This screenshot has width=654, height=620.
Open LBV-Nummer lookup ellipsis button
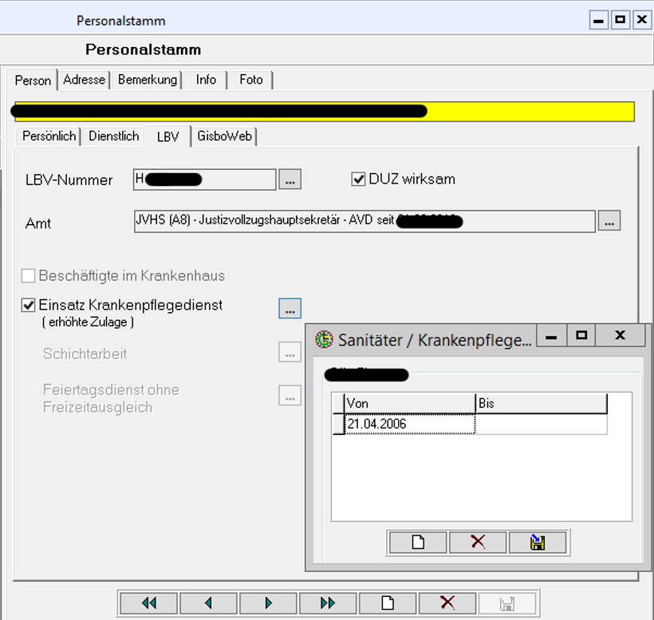(290, 180)
